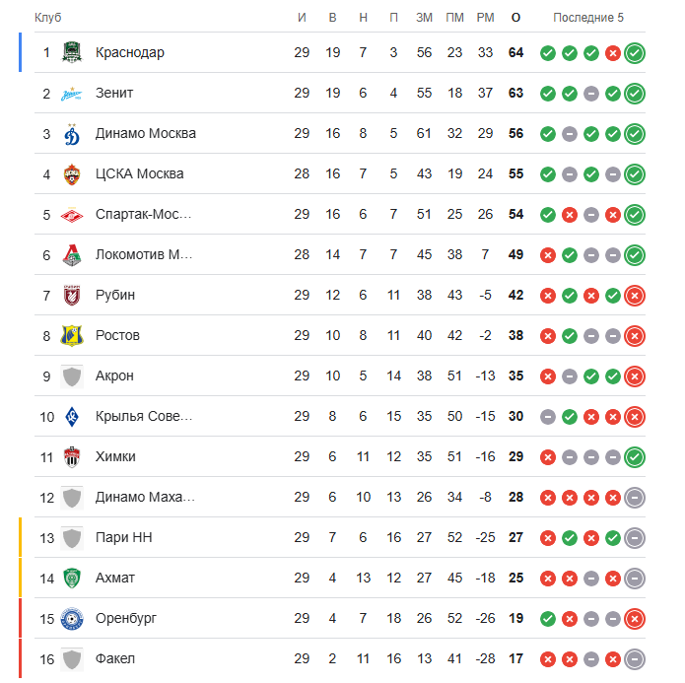Click the Клуб column header

click(x=47, y=18)
